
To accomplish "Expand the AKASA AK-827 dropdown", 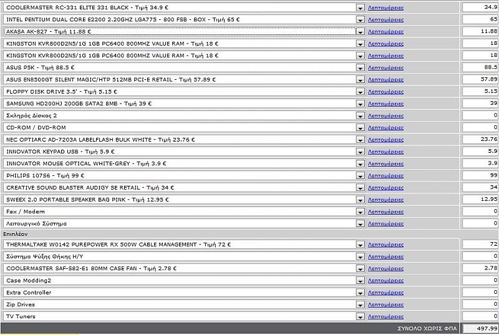I will 360,31.
